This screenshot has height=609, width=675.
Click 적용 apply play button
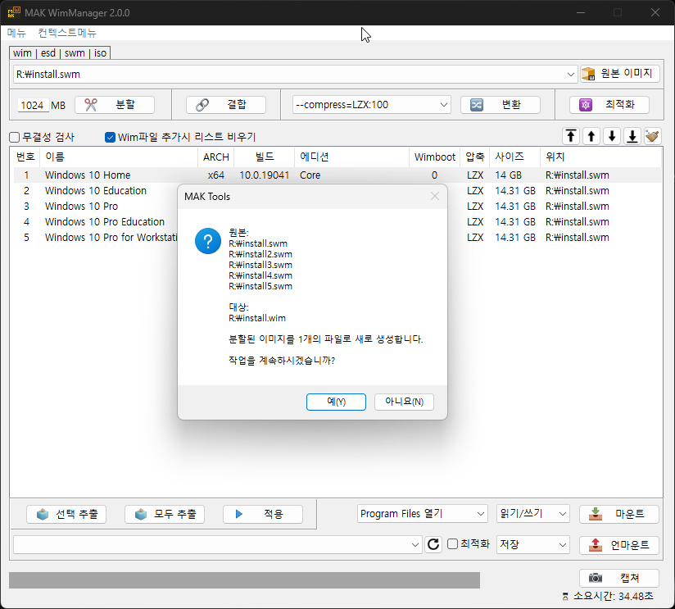(263, 514)
